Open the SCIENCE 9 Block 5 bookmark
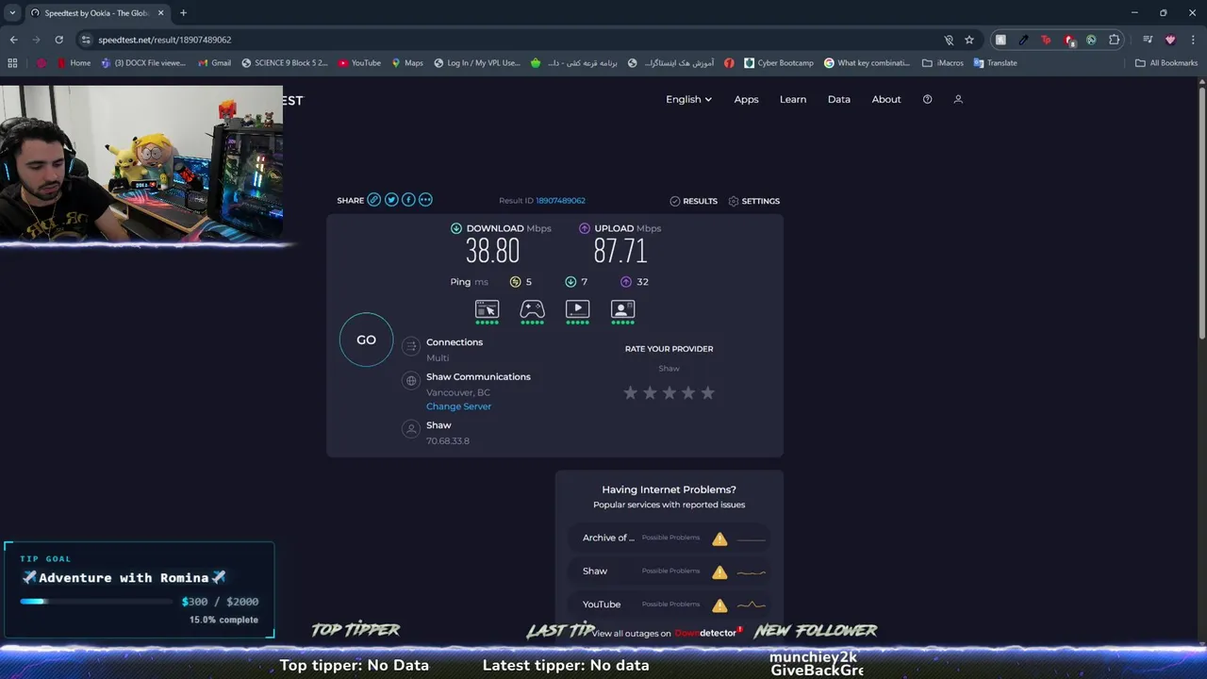 (285, 63)
